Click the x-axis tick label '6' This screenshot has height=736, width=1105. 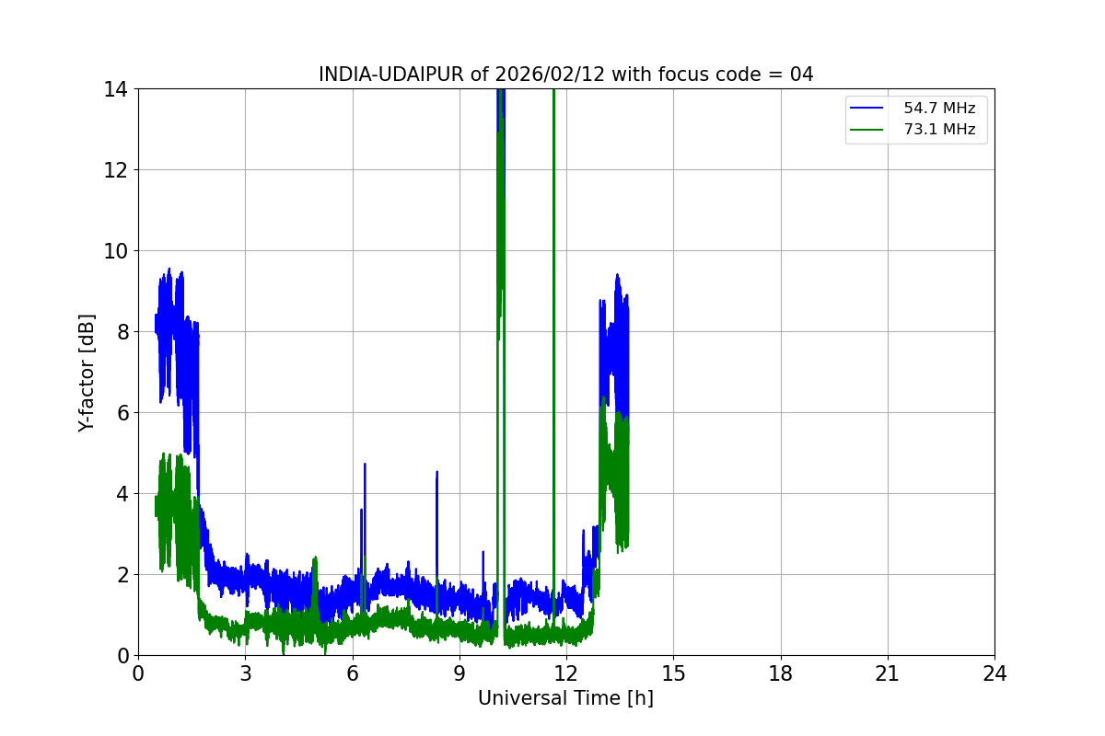(x=353, y=673)
